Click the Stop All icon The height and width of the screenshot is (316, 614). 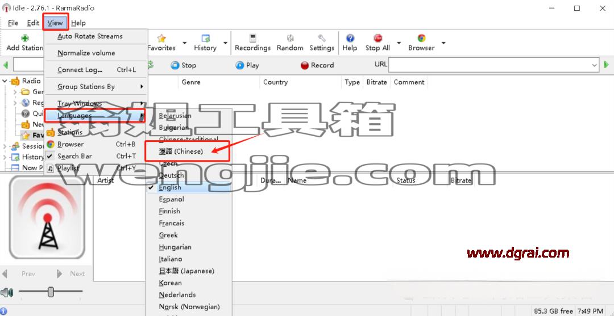point(378,38)
